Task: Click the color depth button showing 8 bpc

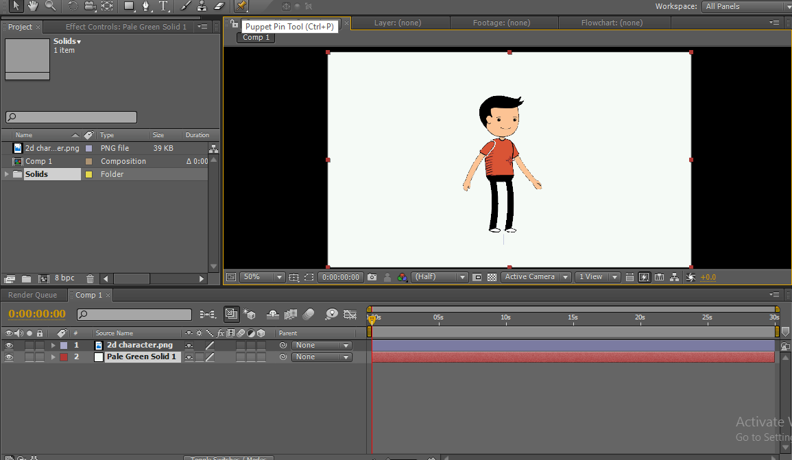Action: coord(63,277)
